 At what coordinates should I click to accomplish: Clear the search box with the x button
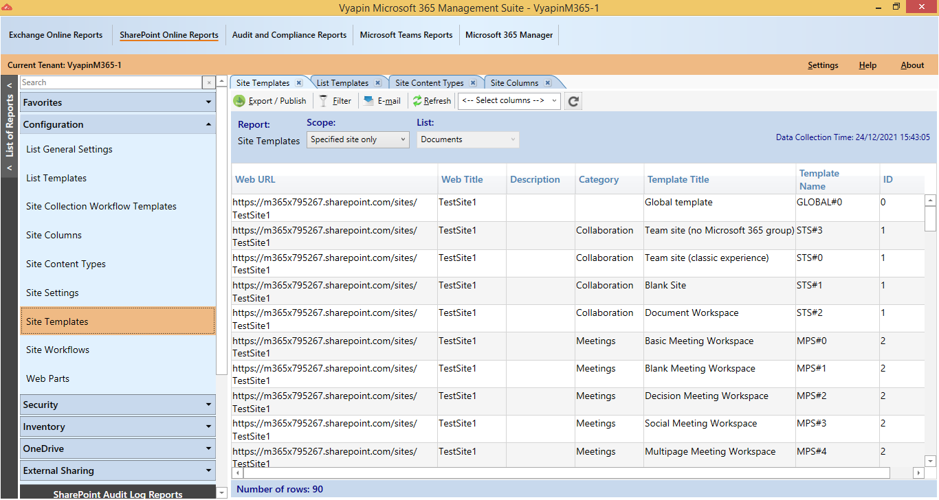[209, 82]
